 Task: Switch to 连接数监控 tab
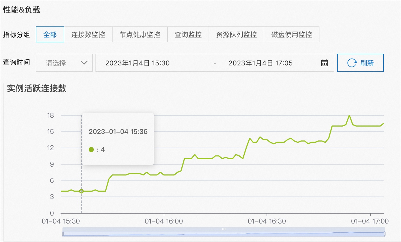(88, 34)
